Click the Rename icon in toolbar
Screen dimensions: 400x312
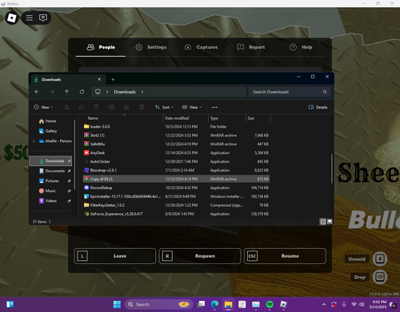111,107
